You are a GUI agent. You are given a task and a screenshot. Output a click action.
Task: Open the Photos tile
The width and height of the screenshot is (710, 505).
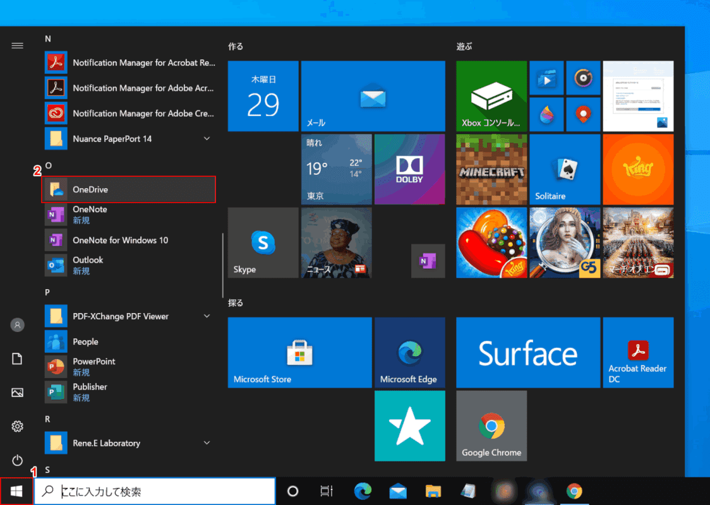[639, 96]
